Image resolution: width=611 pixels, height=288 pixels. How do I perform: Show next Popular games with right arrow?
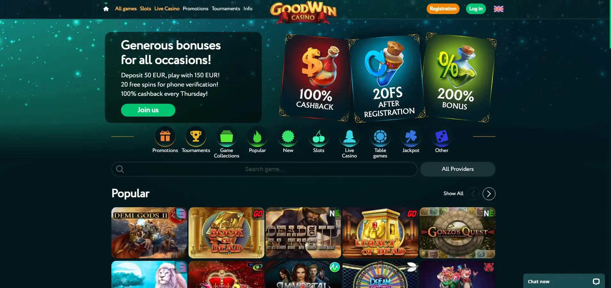click(489, 194)
